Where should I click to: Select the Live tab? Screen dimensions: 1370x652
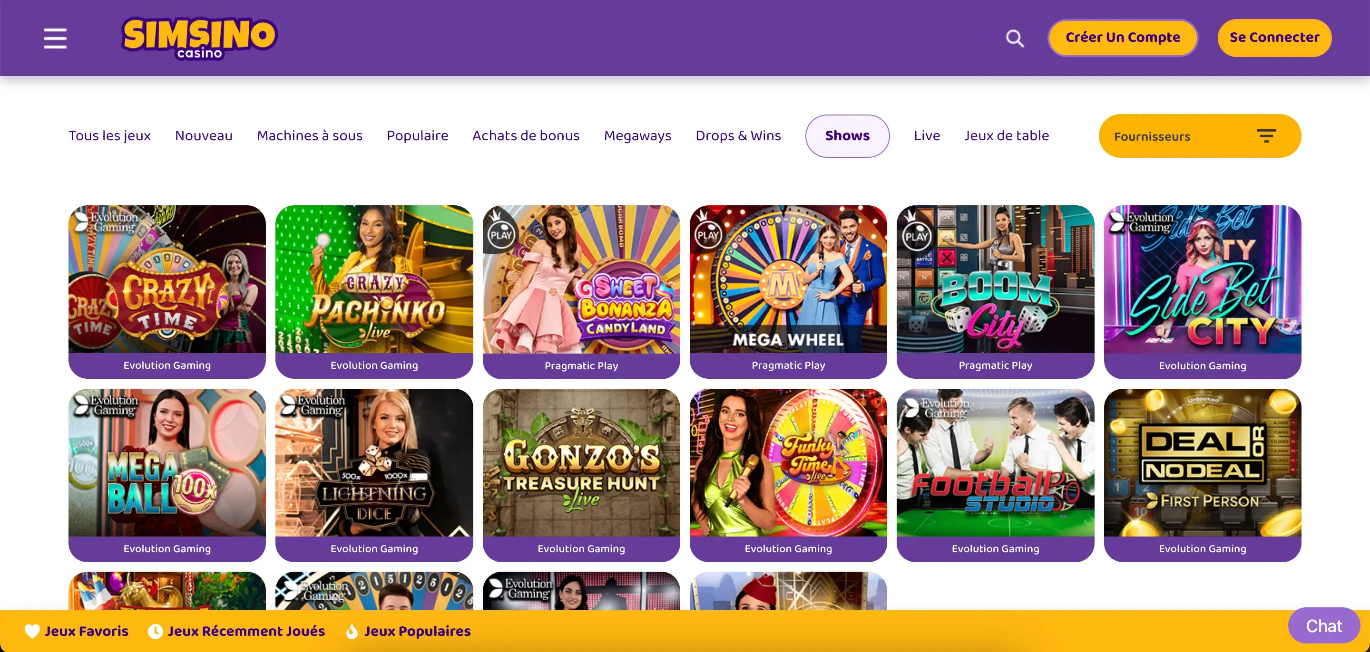coord(927,136)
